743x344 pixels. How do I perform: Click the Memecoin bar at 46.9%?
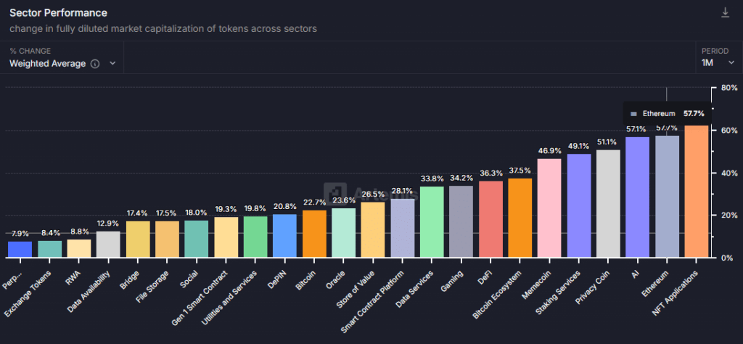tap(549, 208)
